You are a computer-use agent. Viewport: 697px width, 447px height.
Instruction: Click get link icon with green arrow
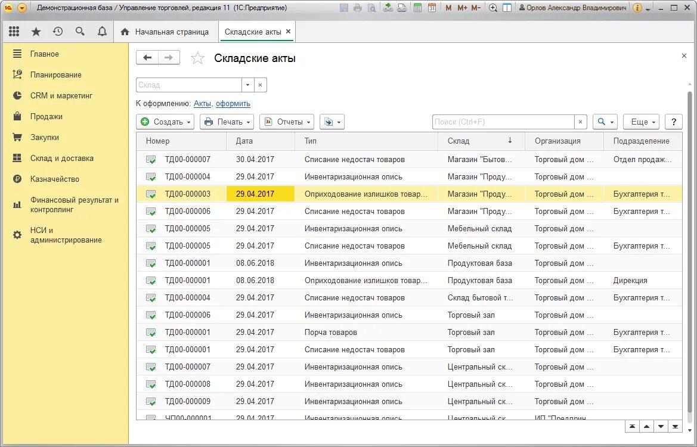click(x=388, y=8)
